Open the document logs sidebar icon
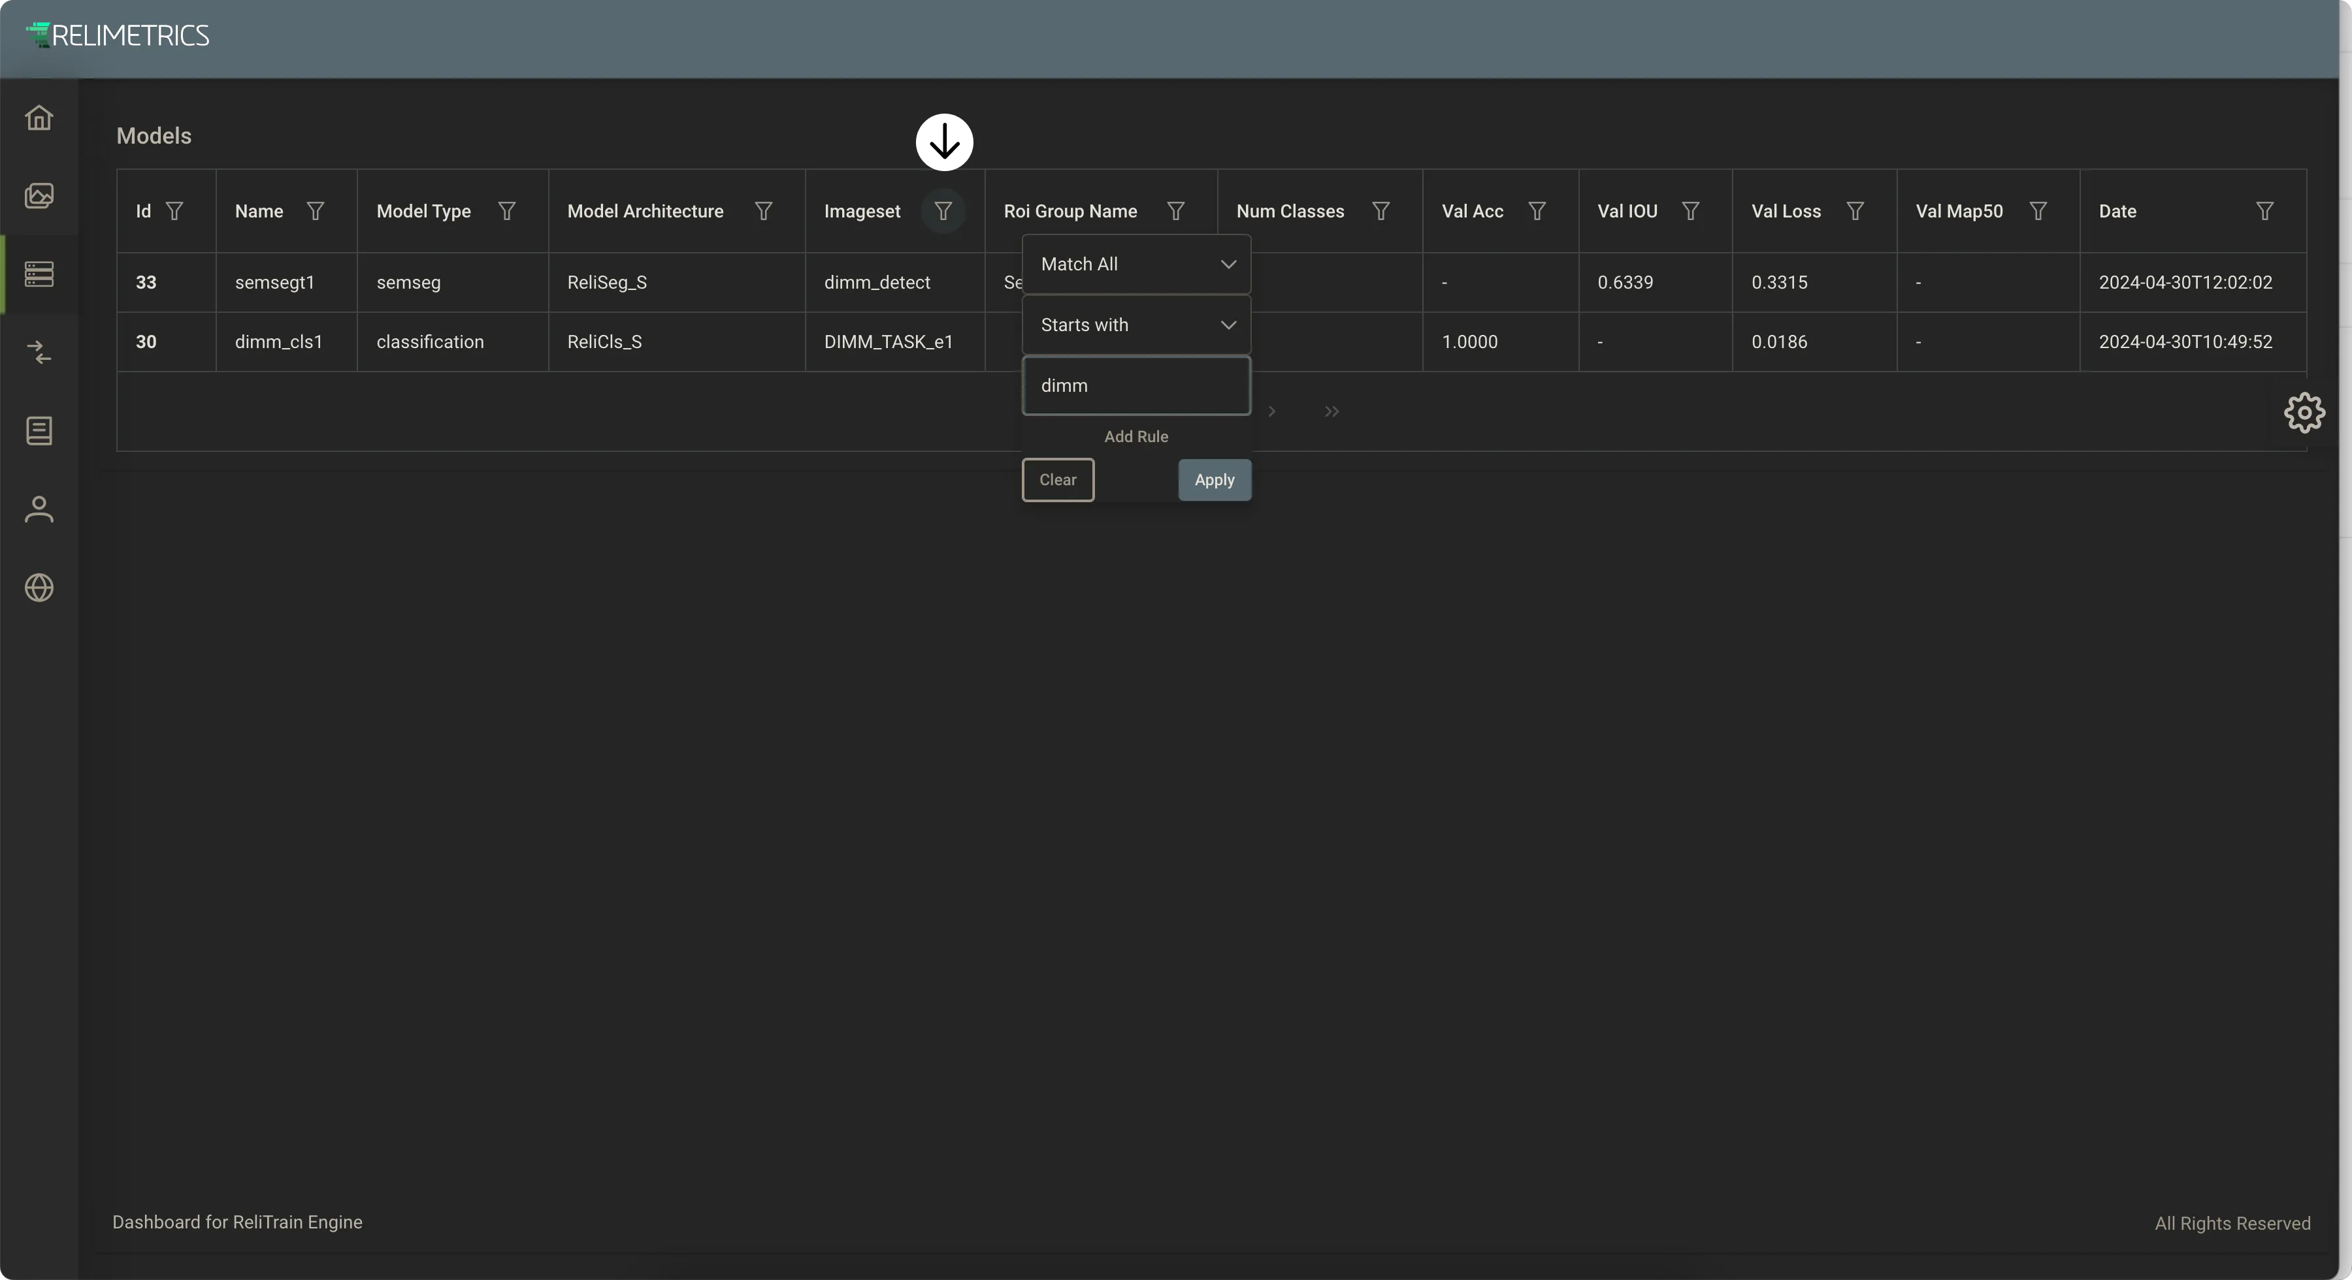 [x=39, y=431]
